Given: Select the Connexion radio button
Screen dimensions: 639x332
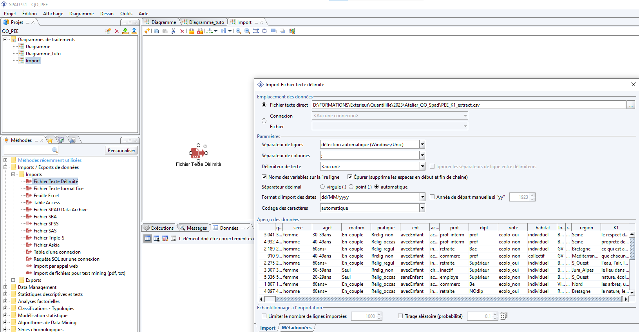Looking at the screenshot, I should tap(264, 121).
